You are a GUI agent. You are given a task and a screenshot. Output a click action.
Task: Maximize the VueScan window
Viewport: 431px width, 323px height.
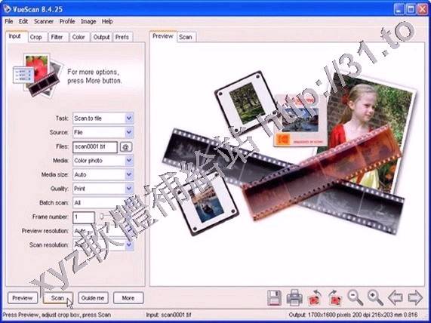click(x=411, y=9)
